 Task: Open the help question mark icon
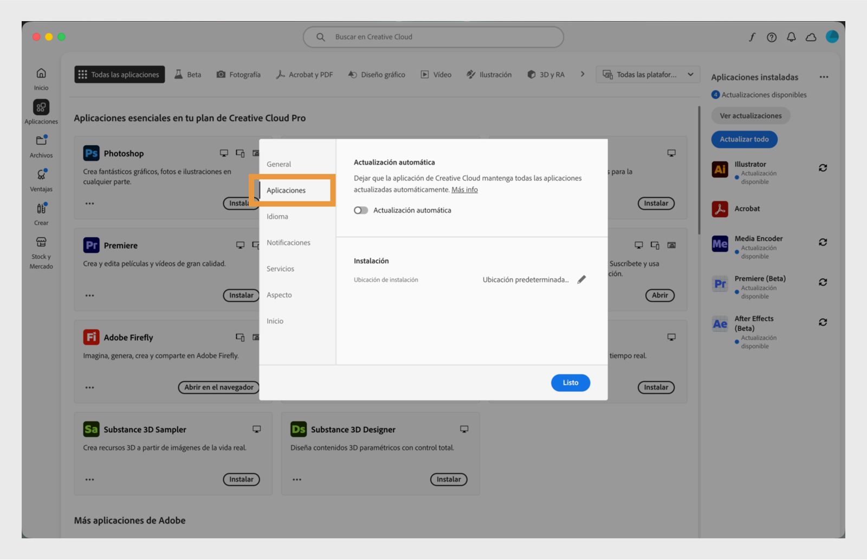(x=772, y=37)
